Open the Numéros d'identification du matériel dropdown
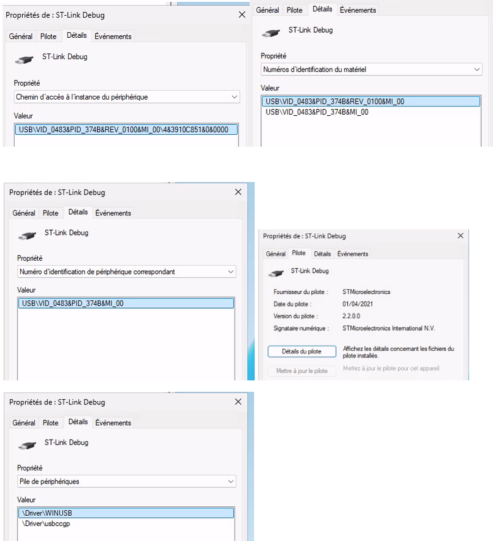This screenshot has width=493, height=541. click(371, 69)
